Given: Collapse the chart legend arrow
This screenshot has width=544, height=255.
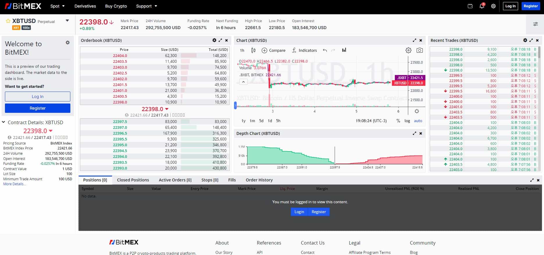Looking at the screenshot, I should (x=243, y=82).
